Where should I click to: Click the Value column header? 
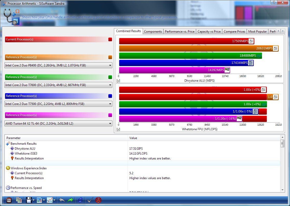(x=204, y=138)
